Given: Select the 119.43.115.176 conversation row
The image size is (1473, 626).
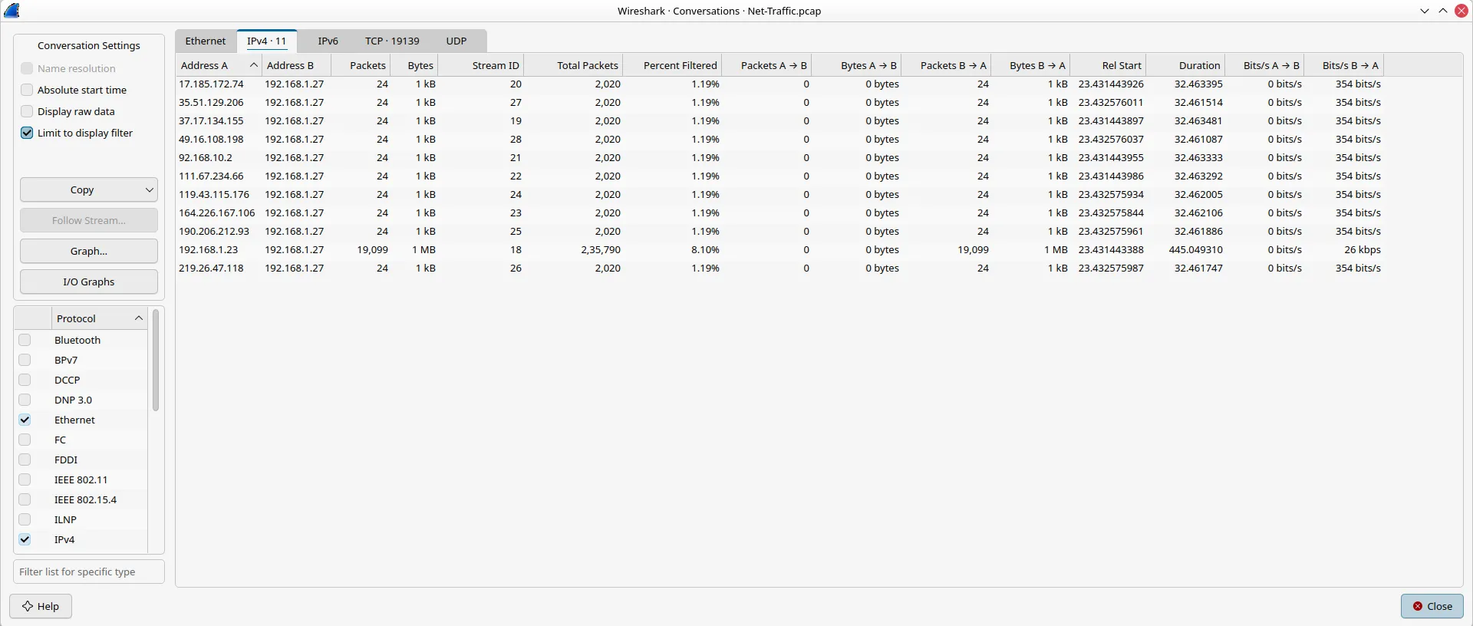Looking at the screenshot, I should coord(779,194).
